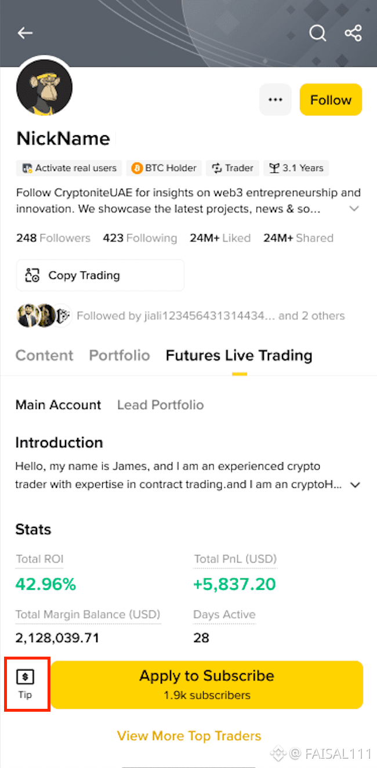This screenshot has width=377, height=768.
Task: Open the three-dots more options menu
Action: [x=275, y=100]
